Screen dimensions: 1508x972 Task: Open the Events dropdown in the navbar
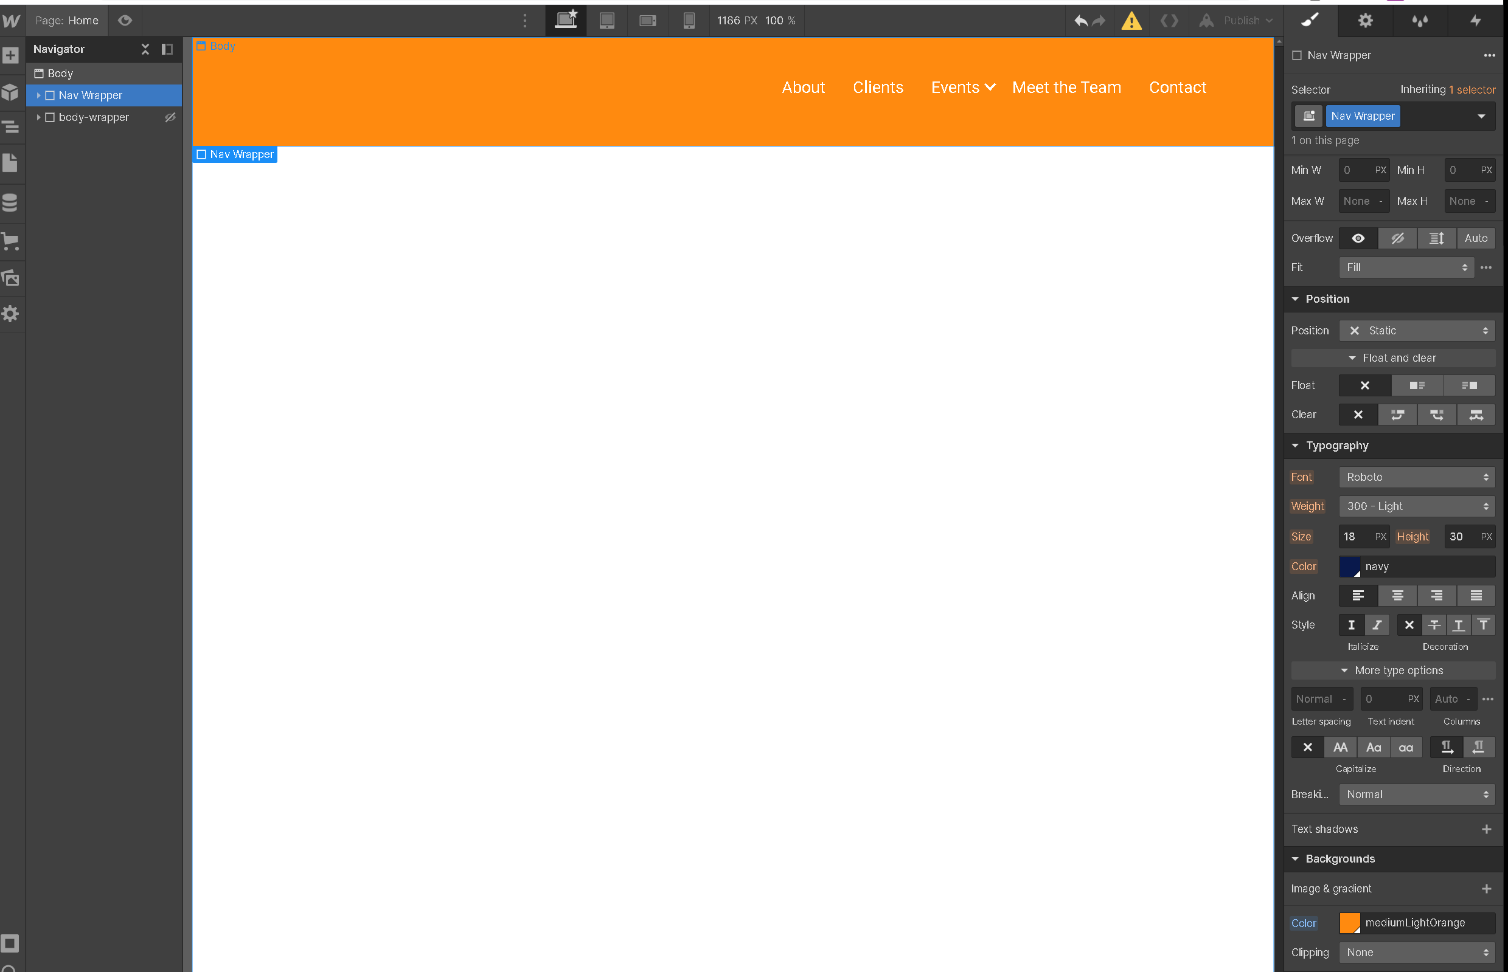962,88
